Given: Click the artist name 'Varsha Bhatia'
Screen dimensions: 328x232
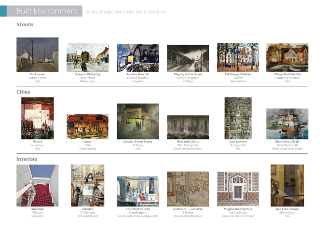Looking at the screenshot, I should [238, 213].
